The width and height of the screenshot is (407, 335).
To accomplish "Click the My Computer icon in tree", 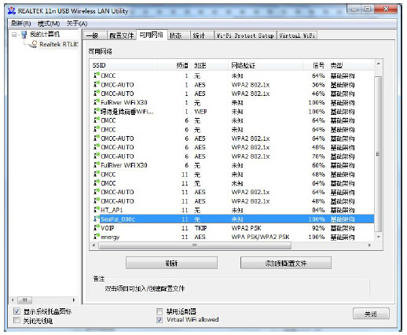I will [24, 35].
